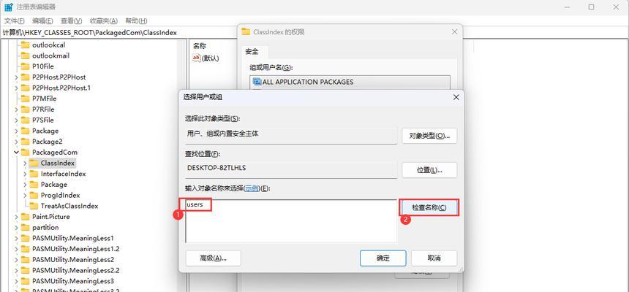Expand the InterfaceIndex tree node

pyautogui.click(x=25, y=174)
